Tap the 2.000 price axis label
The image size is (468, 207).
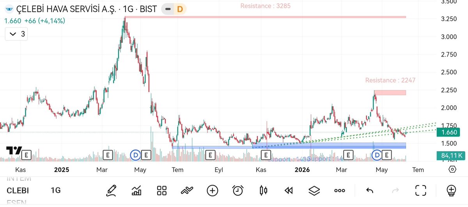tap(449, 108)
